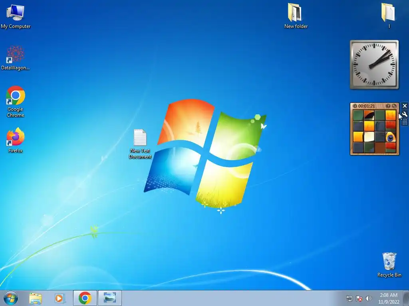Screen dimensions: 409x306
Task: Show the puzzle picture using question-mark icon
Action: (388, 106)
